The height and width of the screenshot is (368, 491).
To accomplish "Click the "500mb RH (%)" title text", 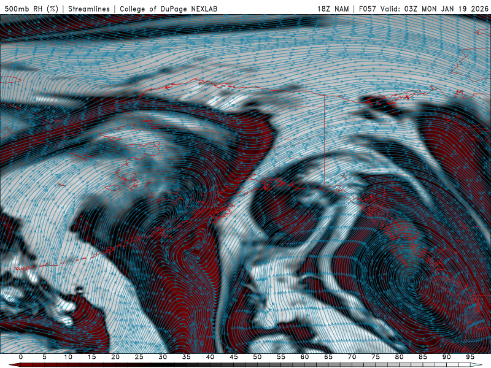I will [31, 9].
